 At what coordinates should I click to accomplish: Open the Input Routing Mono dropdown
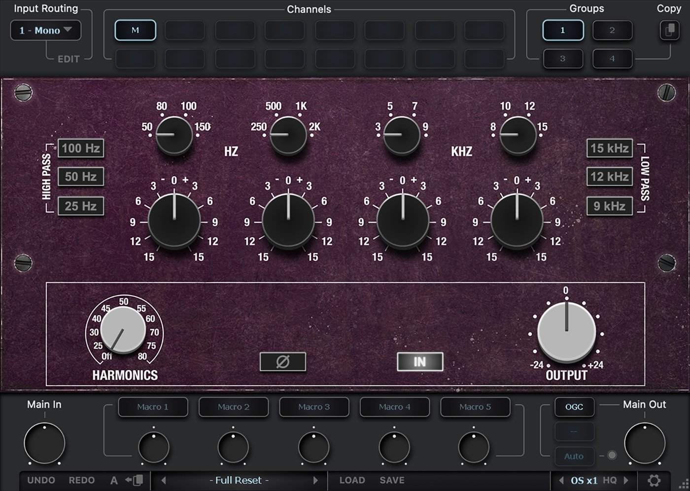point(45,31)
